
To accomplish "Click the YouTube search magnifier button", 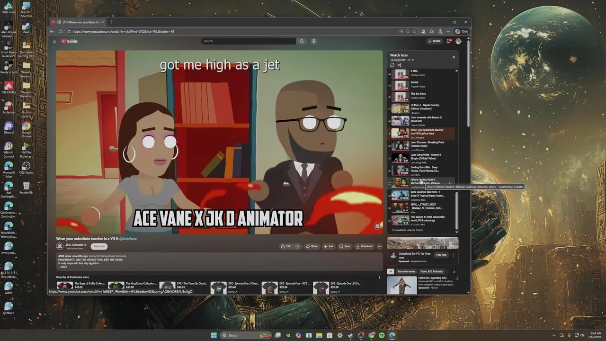I will point(302,41).
